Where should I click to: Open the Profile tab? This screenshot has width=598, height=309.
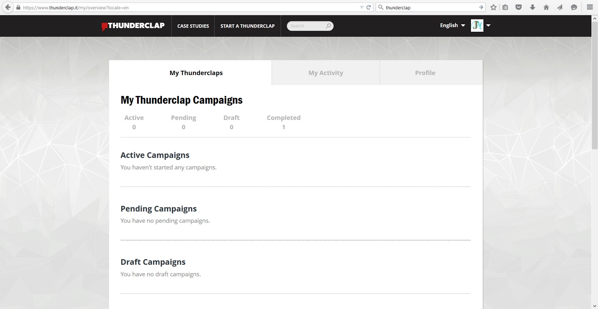tap(425, 73)
